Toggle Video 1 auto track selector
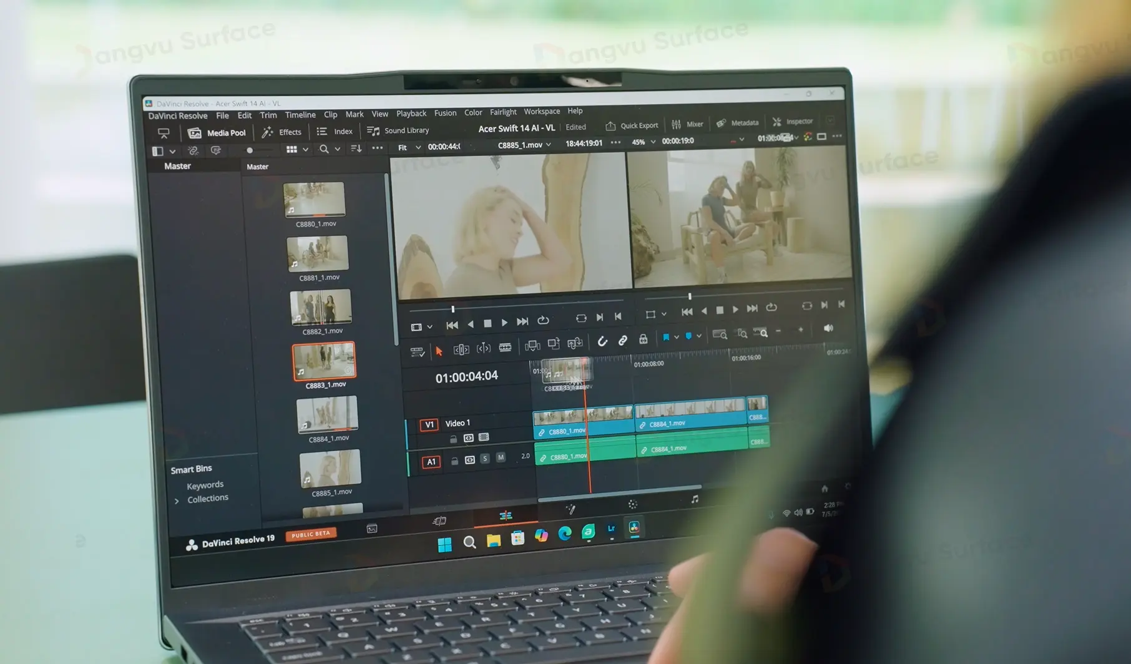The height and width of the screenshot is (664, 1131). pyautogui.click(x=468, y=438)
